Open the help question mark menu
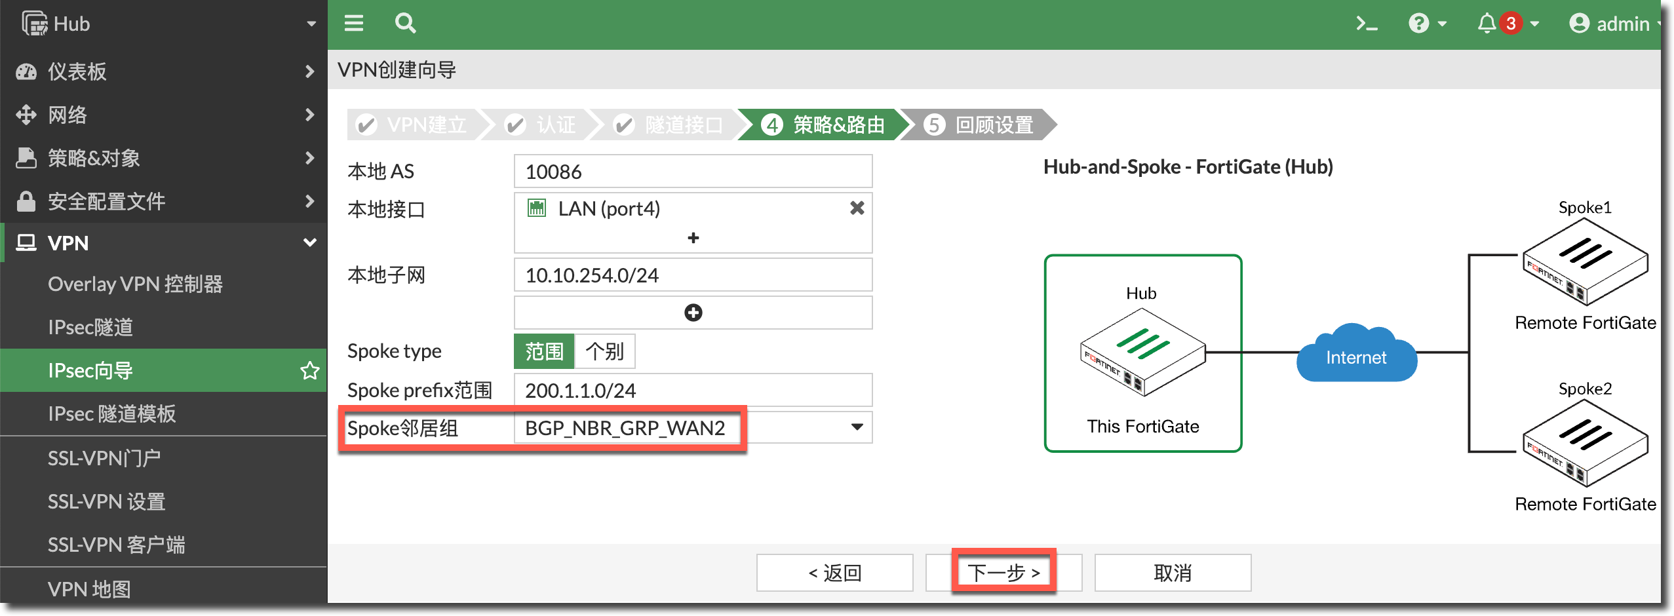Screen dimensions: 1674x616 [x=1427, y=24]
